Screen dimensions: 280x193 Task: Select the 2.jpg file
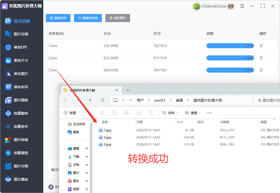tap(105, 137)
